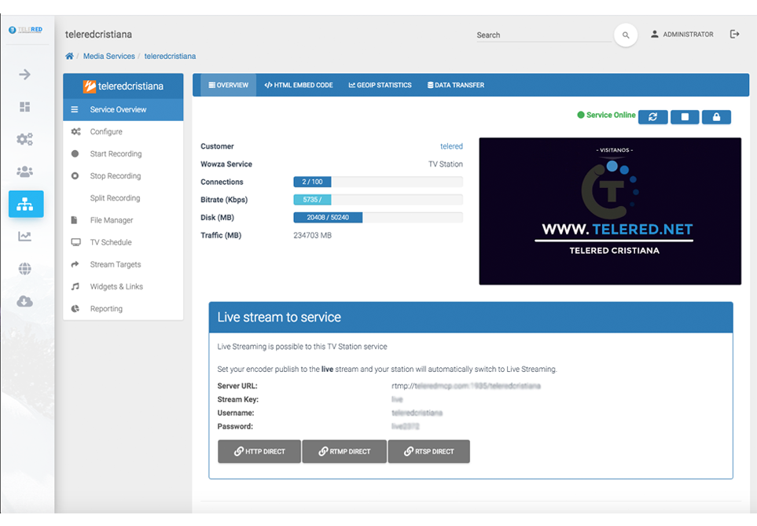The image size is (757, 526).
Task: Open the cloud download icon in sidebar
Action: click(x=24, y=301)
